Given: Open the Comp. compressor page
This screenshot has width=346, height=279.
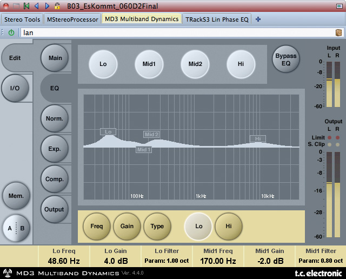Looking at the screenshot, I should coord(55,179).
